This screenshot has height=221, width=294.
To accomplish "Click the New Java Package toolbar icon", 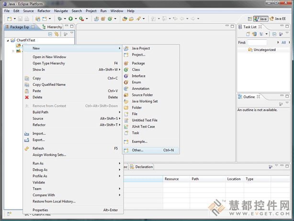I will (x=103, y=19).
